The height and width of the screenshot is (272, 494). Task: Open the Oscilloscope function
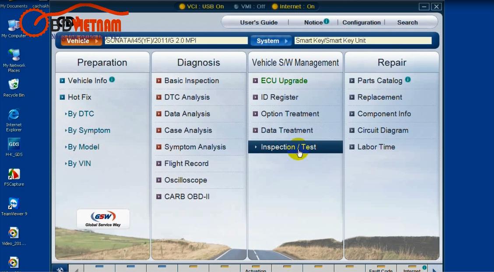(186, 180)
